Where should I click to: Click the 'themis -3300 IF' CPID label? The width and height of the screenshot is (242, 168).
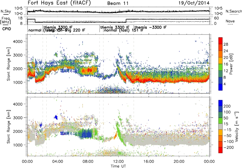(x=151, y=28)
